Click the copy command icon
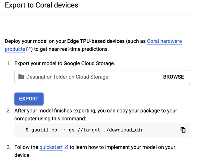 [183, 130]
